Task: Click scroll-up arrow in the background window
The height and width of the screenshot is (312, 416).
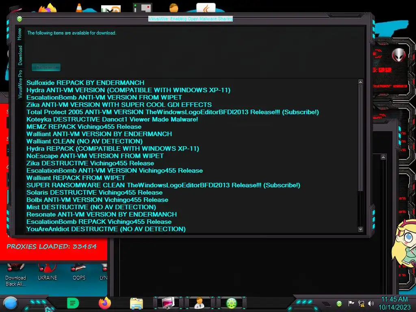Action: tap(383, 157)
